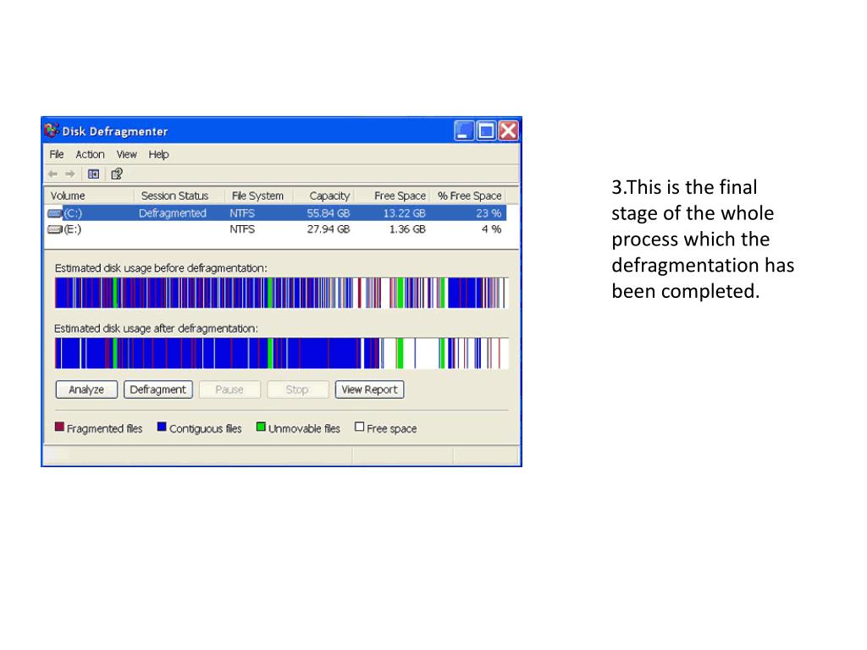Click the 4 % free space value
The height and width of the screenshot is (650, 867).
pyautogui.click(x=492, y=229)
